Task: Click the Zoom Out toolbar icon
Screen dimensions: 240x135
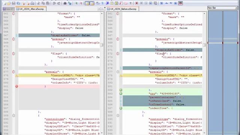Action: coord(81,3)
